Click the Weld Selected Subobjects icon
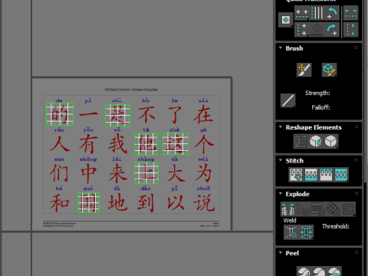 point(306,232)
